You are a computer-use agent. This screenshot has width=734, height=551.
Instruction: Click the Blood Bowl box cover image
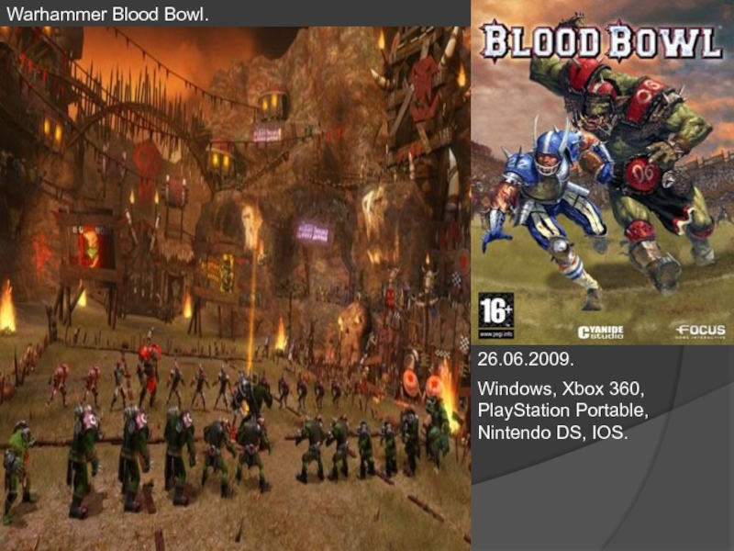tap(603, 173)
